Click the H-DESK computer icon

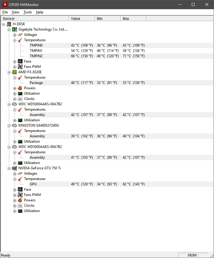(x=9, y=24)
